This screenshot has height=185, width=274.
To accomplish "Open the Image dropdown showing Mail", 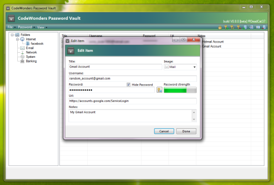I will 180,67.
